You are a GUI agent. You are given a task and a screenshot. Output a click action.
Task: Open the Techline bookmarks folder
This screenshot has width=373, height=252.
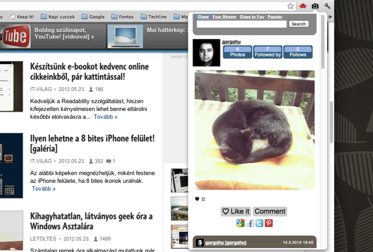153,17
